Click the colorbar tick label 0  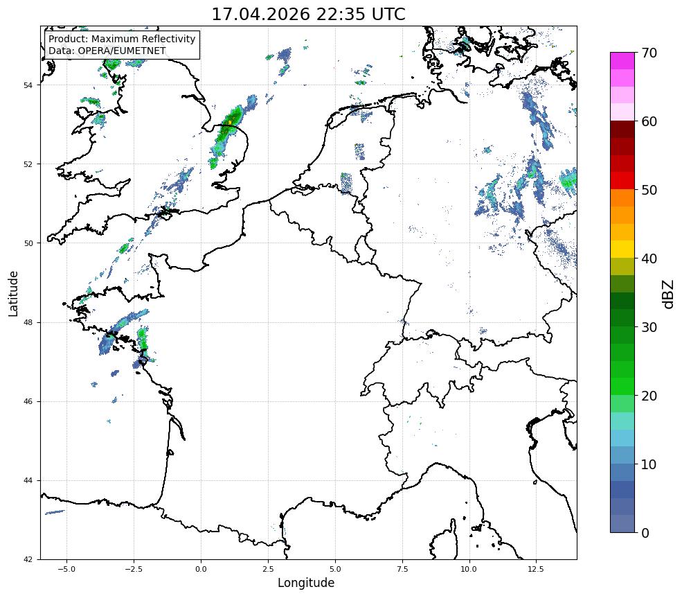coord(645,533)
